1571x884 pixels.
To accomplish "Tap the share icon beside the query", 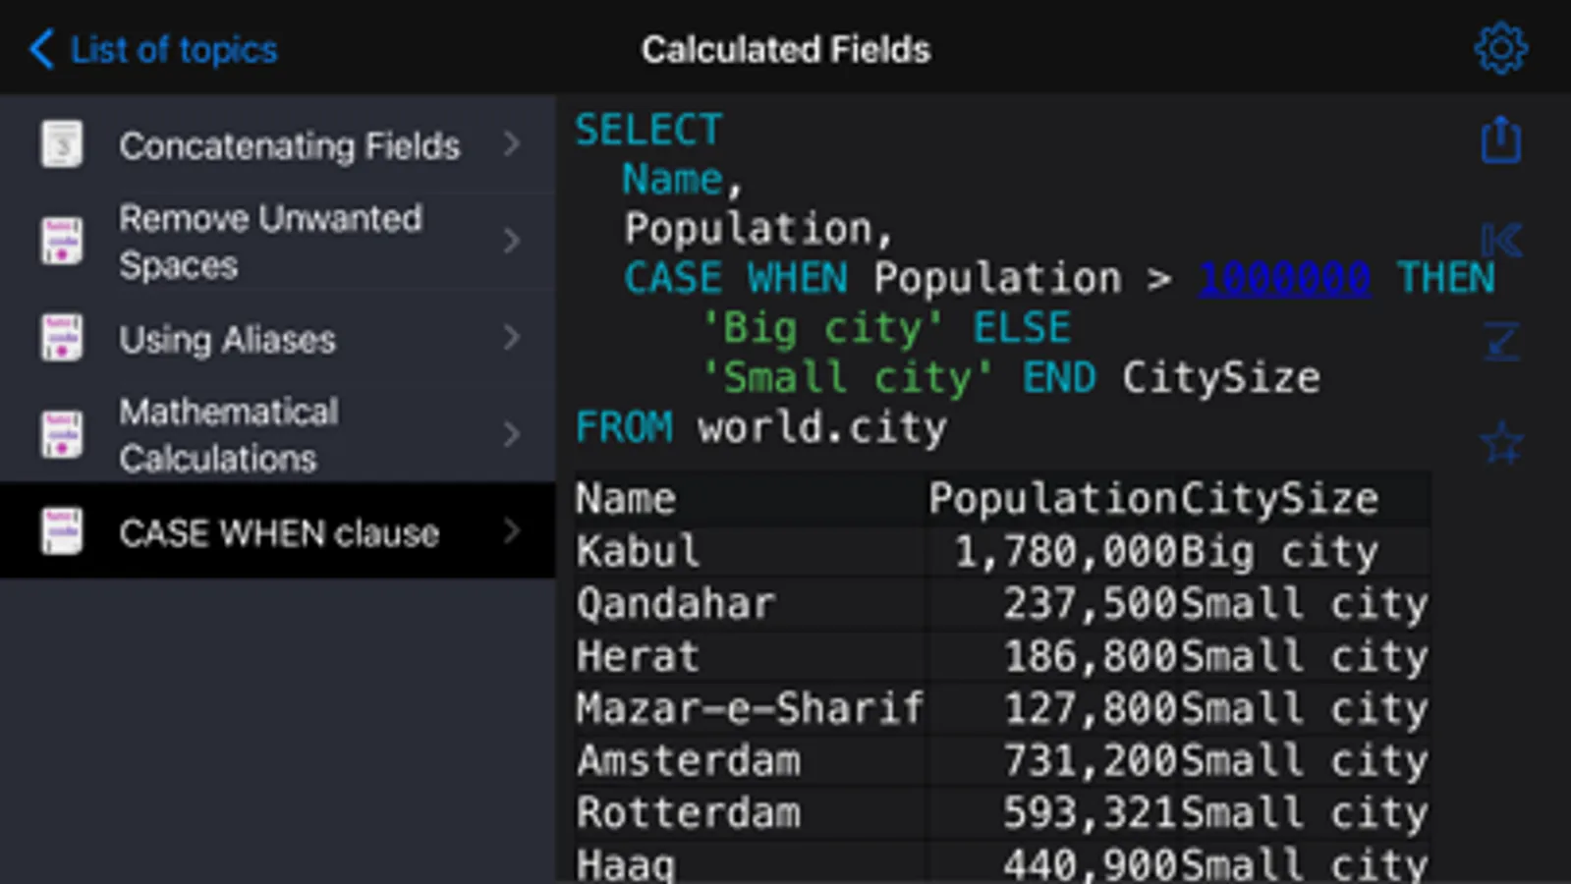I will (1500, 140).
